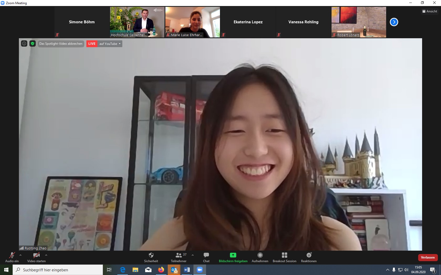
Task: Open the Sicherheit security menu
Action: (151, 257)
